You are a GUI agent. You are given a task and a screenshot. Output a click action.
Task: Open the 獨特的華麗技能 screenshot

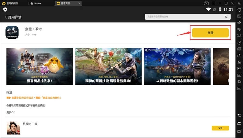pos(108,66)
